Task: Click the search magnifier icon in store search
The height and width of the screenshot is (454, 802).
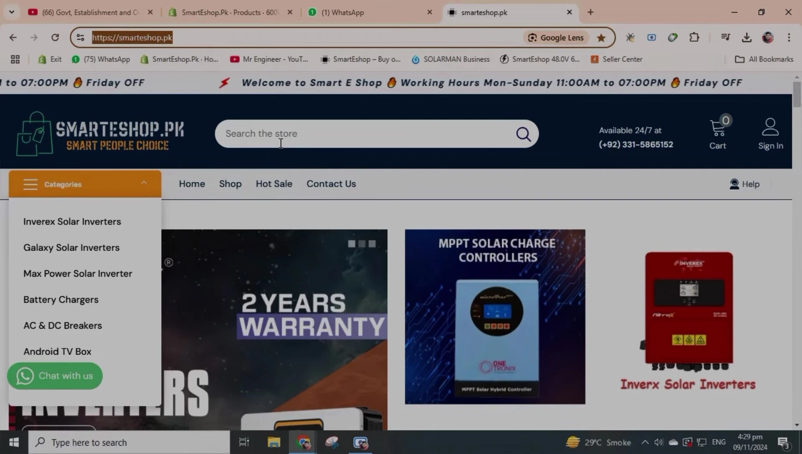Action: 523,134
